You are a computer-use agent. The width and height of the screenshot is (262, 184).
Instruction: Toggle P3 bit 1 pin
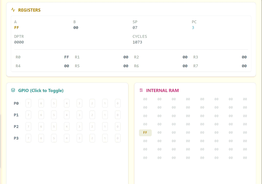105,138
